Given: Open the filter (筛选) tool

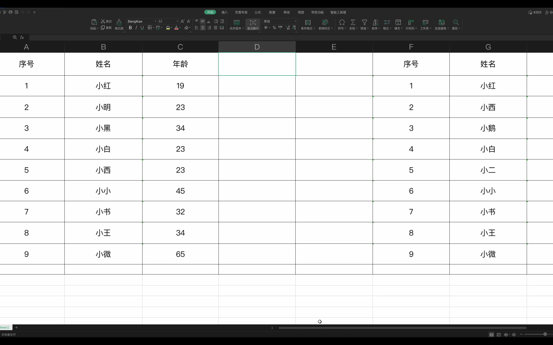Looking at the screenshot, I should pyautogui.click(x=363, y=23).
